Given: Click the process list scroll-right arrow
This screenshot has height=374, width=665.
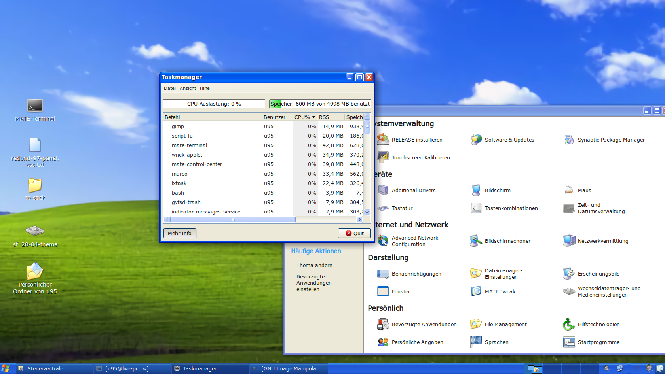Looking at the screenshot, I should click(359, 219).
